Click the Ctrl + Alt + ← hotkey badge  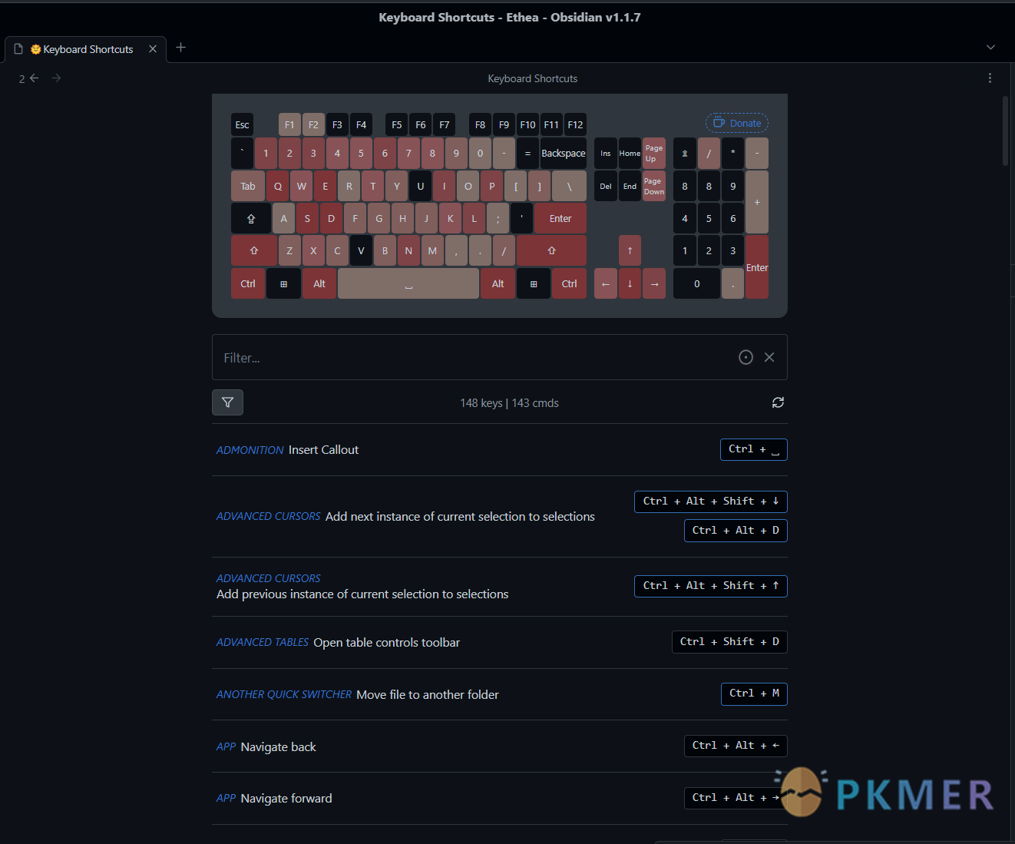[x=736, y=746]
